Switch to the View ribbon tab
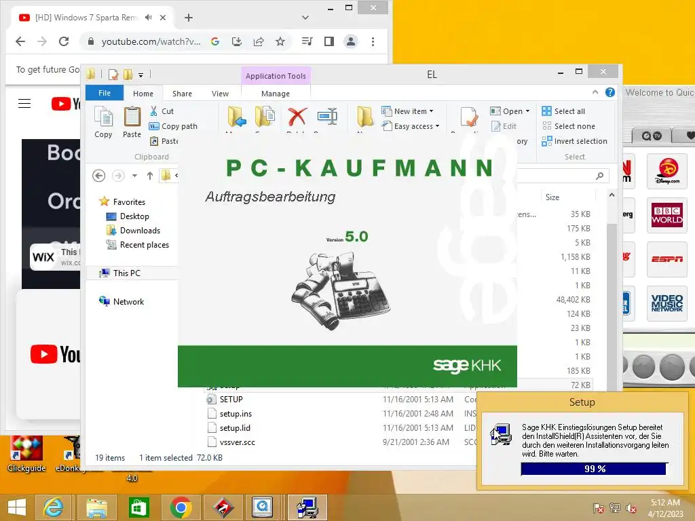This screenshot has width=695, height=521. click(221, 94)
